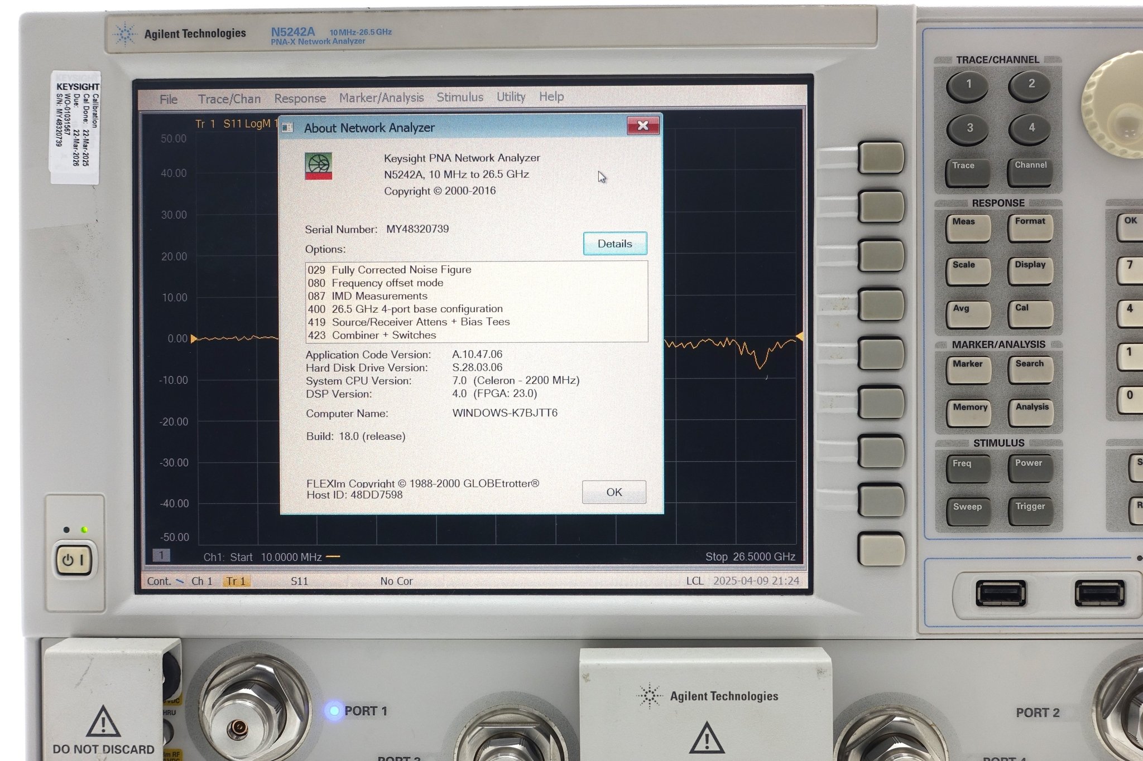
Task: Push the Trace hardkey
Action: click(x=967, y=172)
